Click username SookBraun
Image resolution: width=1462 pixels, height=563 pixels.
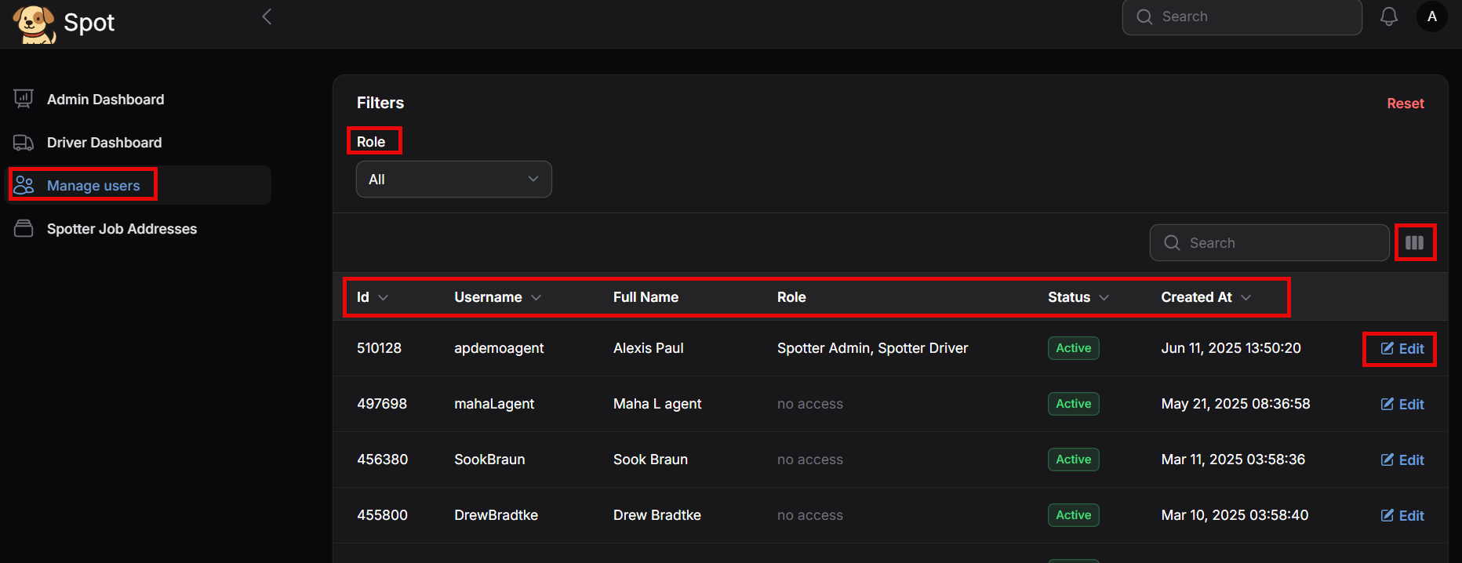pyautogui.click(x=489, y=459)
